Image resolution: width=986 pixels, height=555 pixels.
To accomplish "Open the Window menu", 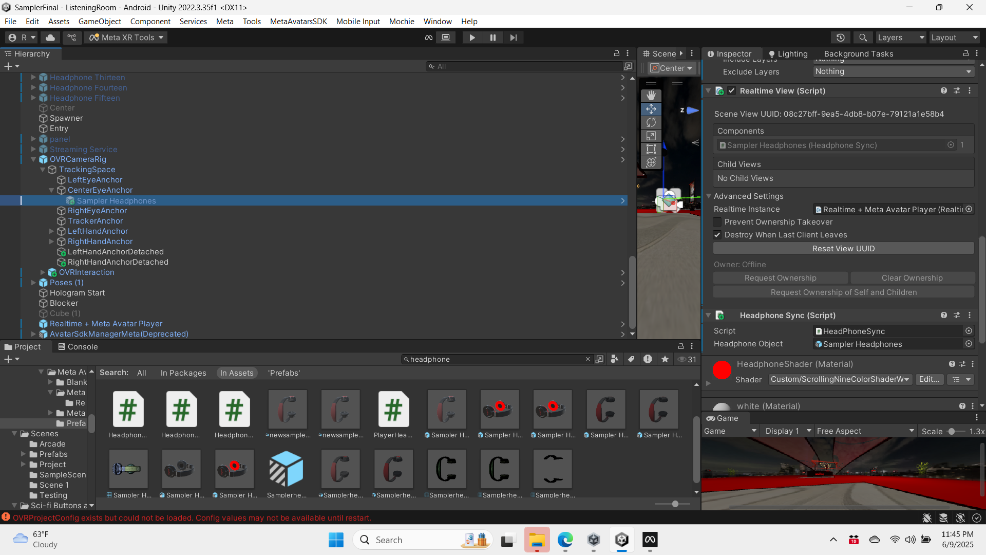I will [x=438, y=21].
